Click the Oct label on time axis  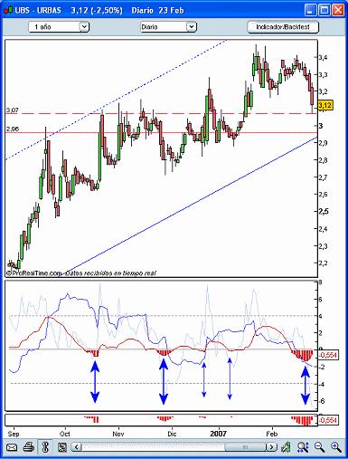point(65,434)
